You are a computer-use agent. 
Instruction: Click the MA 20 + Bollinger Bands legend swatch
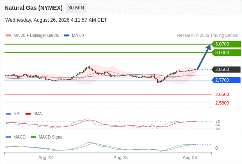[x=8, y=36]
